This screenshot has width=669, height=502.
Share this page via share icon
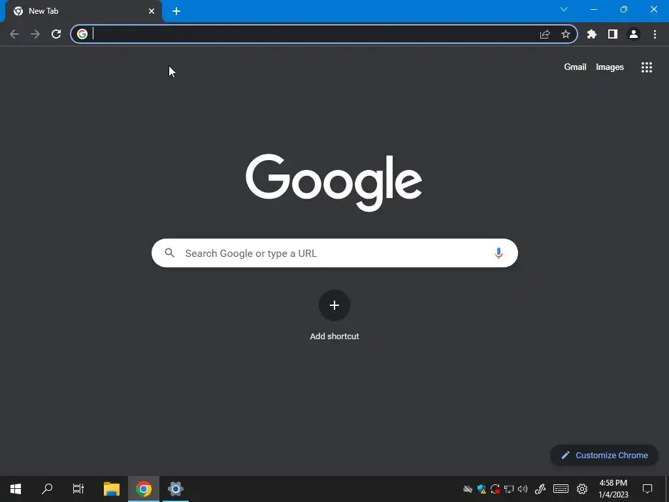[x=545, y=34]
